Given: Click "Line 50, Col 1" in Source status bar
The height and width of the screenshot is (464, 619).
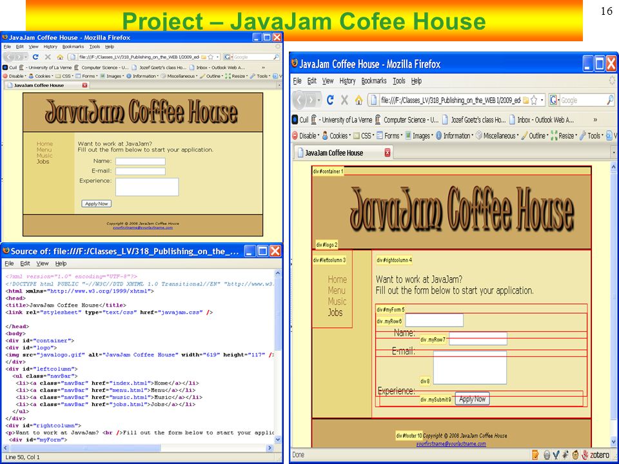Looking at the screenshot, I should (x=23, y=458).
